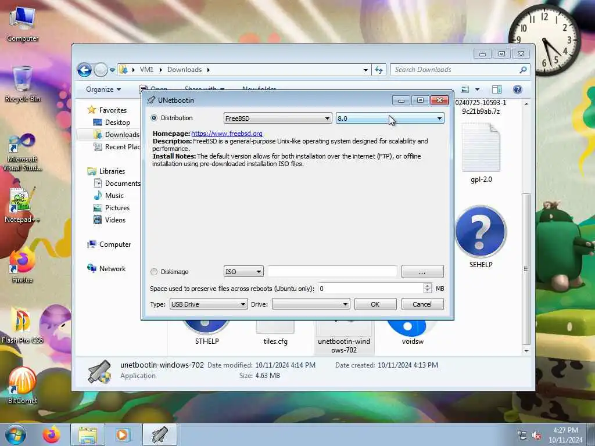
Task: Select Downloads in navigation pane
Action: click(122, 135)
